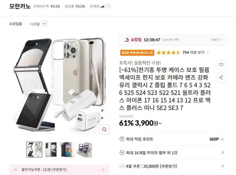Screen dimensions: 236x175
Task: Click the 쇼킹딜 logo icon
Action: pos(127,40)
